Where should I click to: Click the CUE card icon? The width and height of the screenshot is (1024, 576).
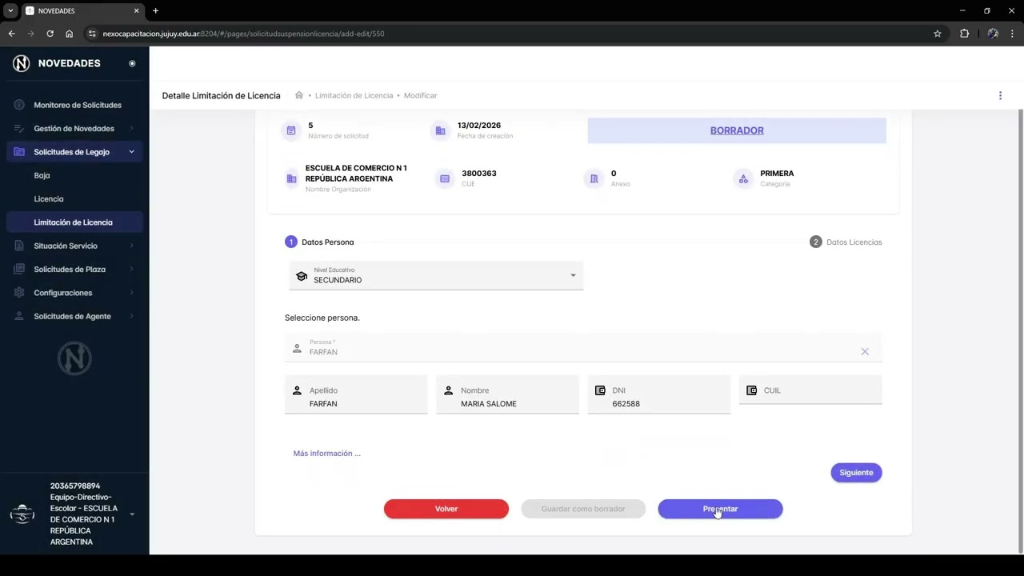[445, 178]
